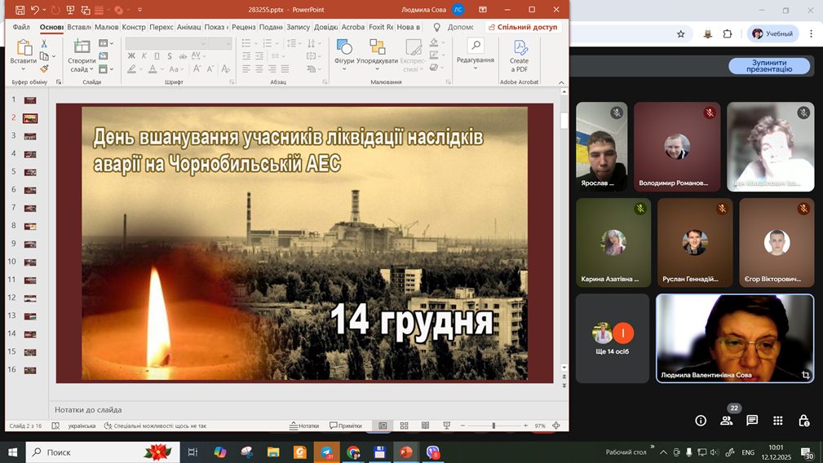The image size is (823, 463).
Task: Open Reading view from status bar
Action: point(425,426)
